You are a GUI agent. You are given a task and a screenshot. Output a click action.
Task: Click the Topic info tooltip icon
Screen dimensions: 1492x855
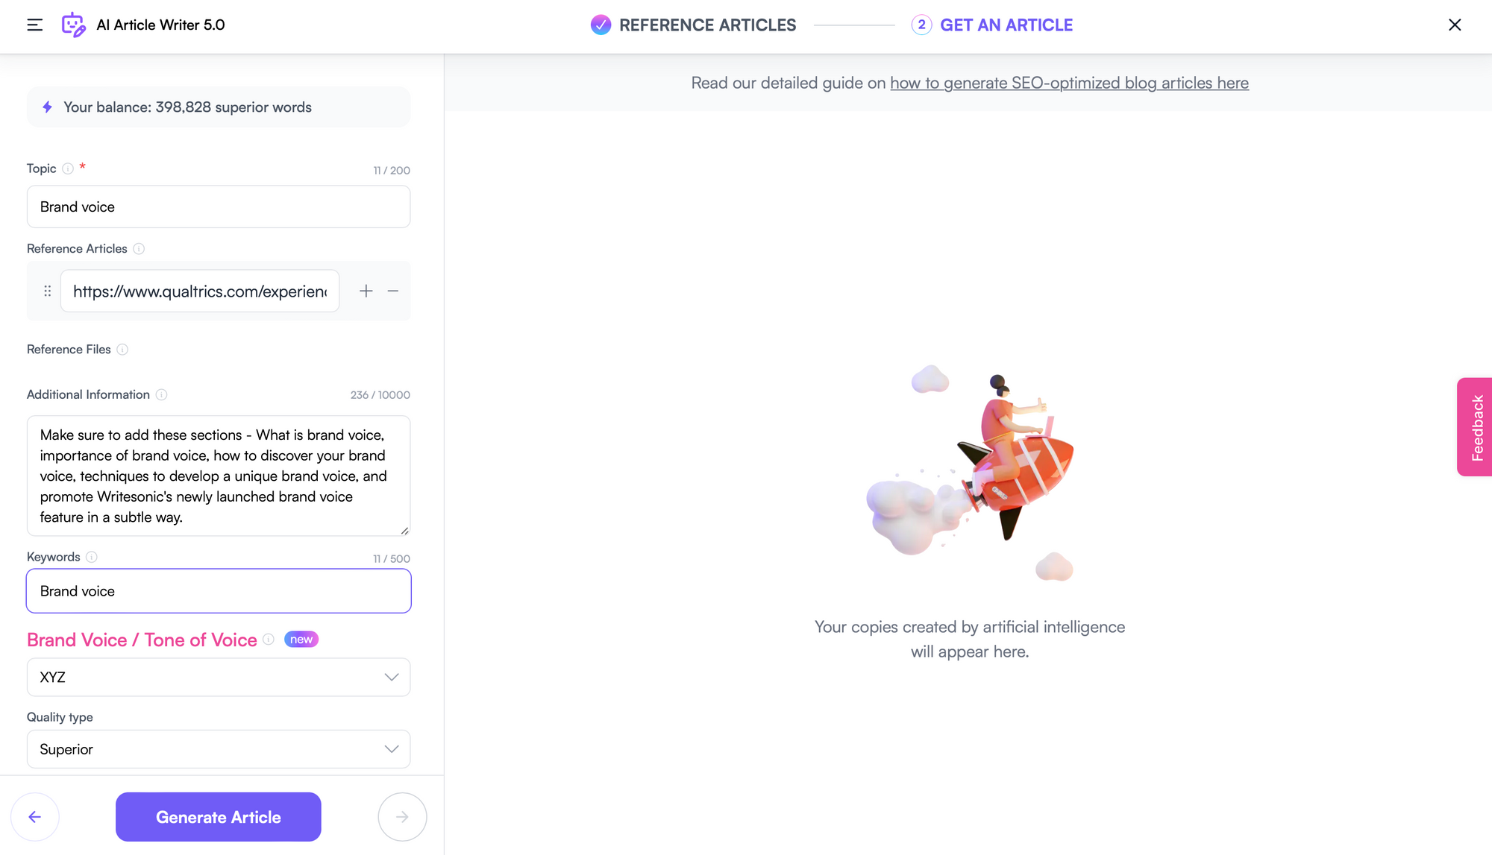(x=66, y=168)
